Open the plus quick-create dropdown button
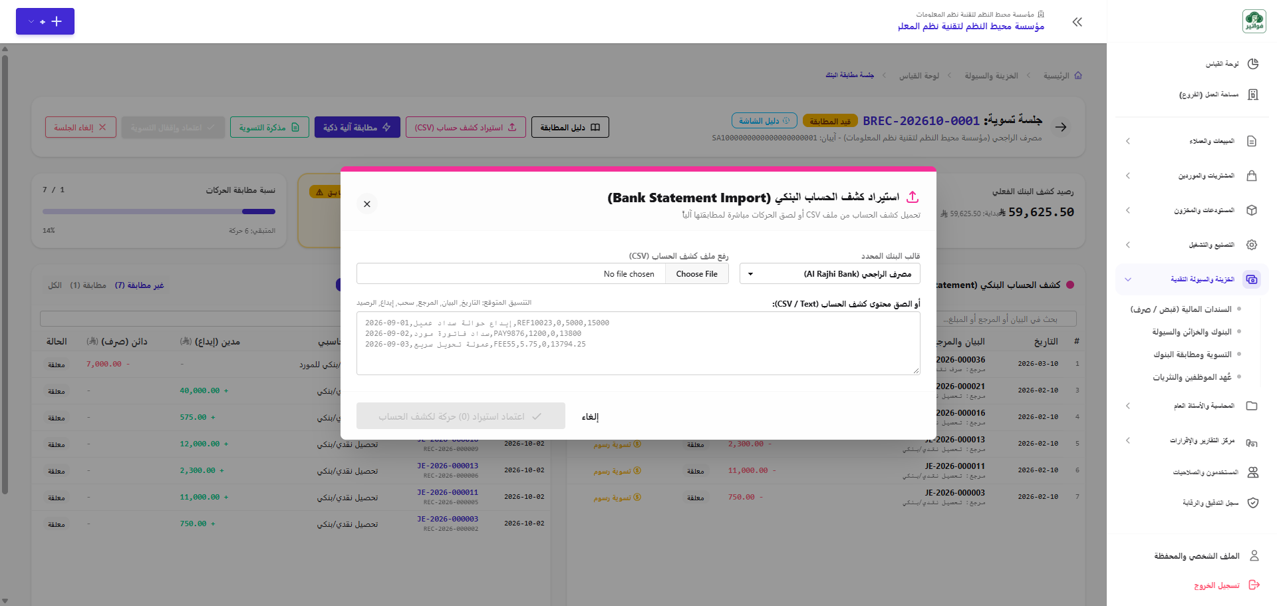The width and height of the screenshot is (1277, 606). click(x=45, y=21)
